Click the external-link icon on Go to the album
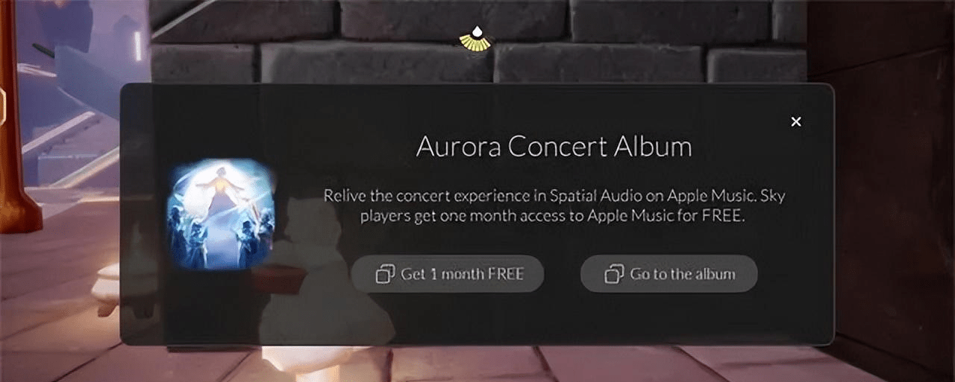 click(x=614, y=274)
